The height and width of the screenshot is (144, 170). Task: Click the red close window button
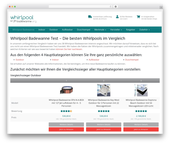tap(10, 6)
